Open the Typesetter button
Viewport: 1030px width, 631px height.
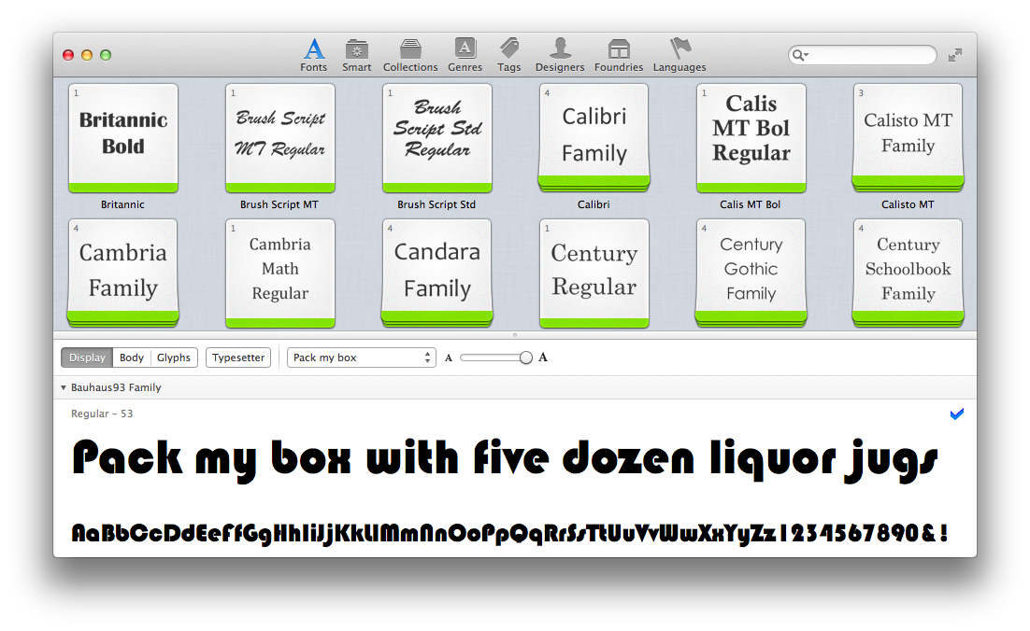[x=238, y=358]
